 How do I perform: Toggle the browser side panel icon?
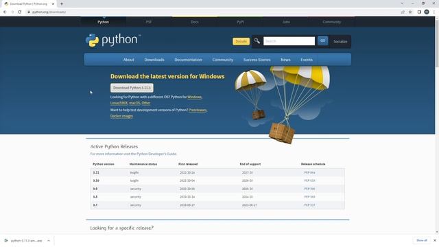point(419,12)
